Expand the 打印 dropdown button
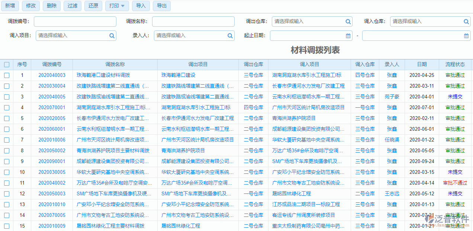Screen dimensions: 473x231 pos(117,6)
